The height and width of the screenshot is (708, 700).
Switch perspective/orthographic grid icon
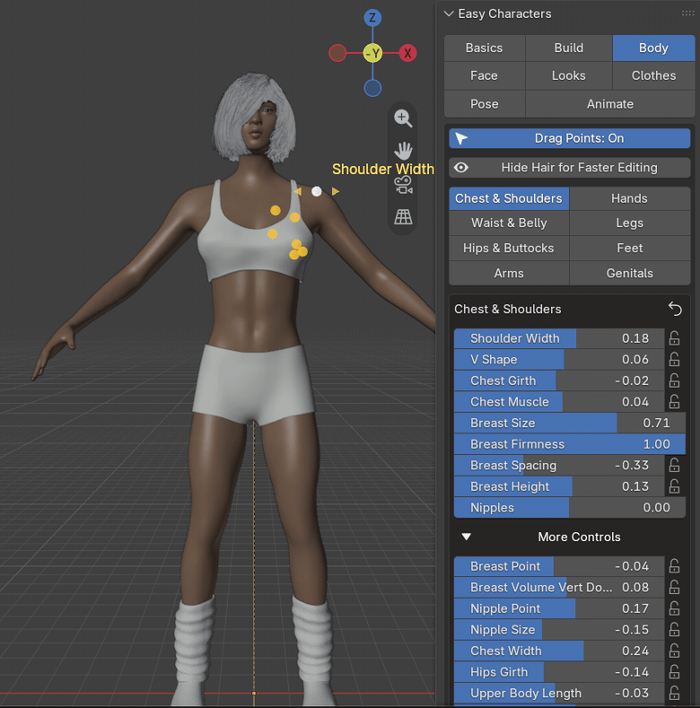click(x=403, y=217)
